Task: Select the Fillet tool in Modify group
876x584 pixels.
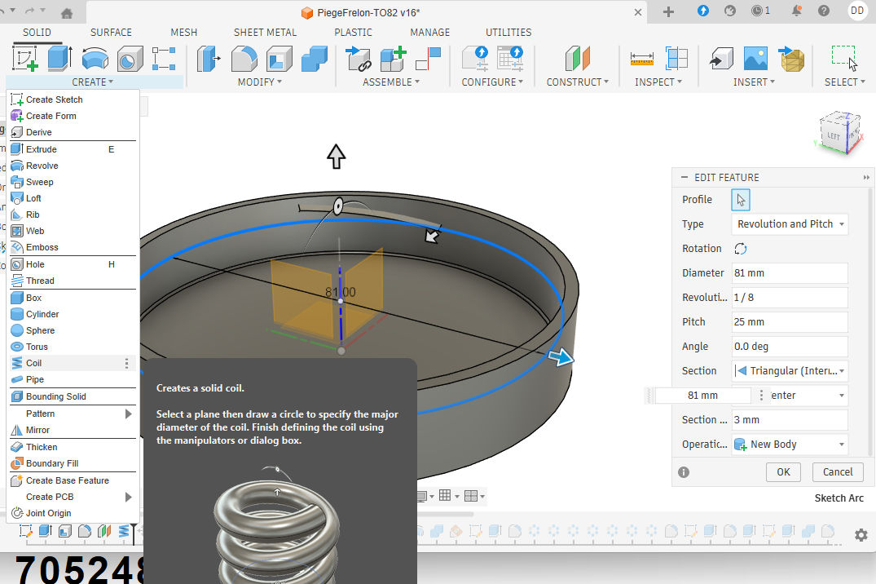Action: point(244,59)
